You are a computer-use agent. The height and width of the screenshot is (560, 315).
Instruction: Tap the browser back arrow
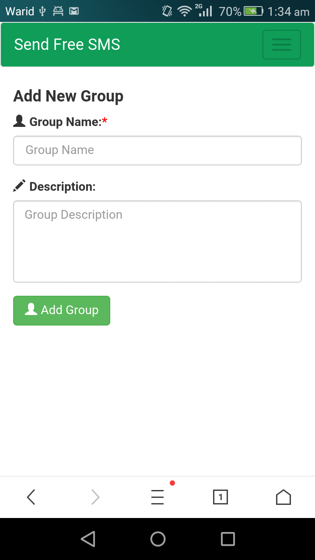coord(31,497)
